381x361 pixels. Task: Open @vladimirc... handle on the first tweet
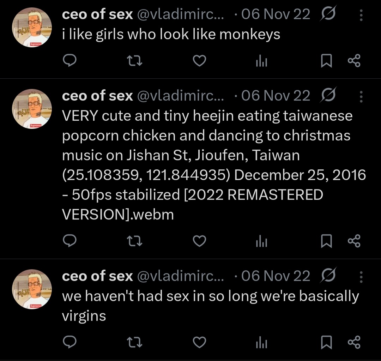pyautogui.click(x=180, y=14)
